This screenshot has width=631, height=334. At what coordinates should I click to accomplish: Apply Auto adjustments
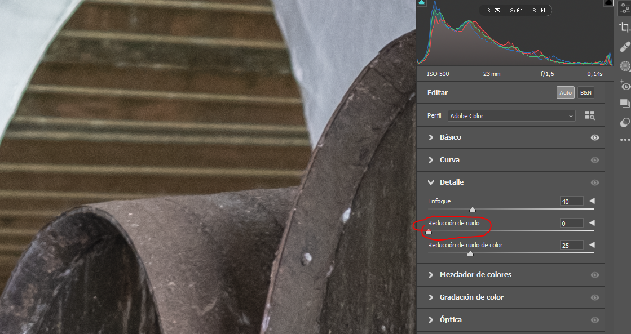point(566,92)
